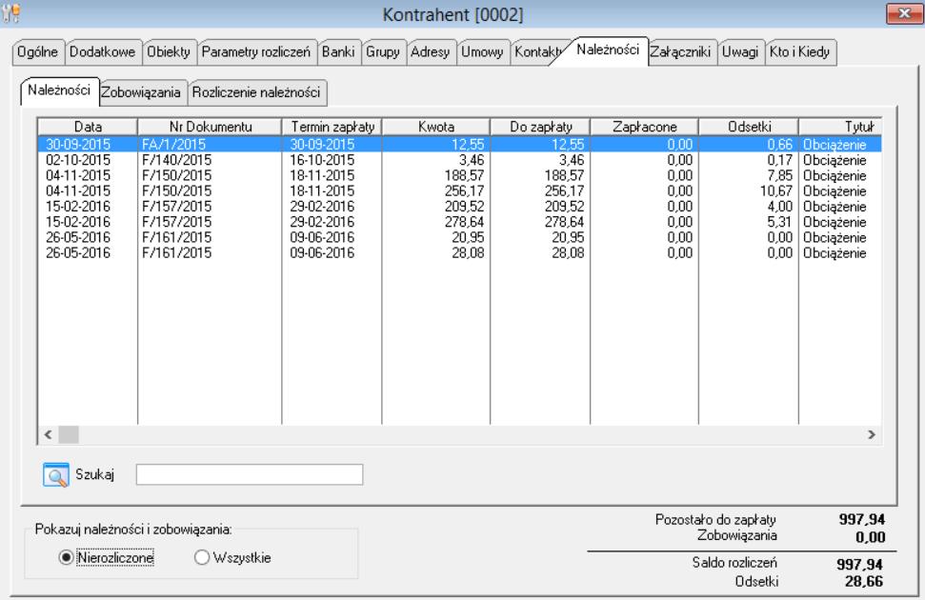Click the Zobowiązania total 0,00
The image size is (925, 600).
(x=870, y=537)
